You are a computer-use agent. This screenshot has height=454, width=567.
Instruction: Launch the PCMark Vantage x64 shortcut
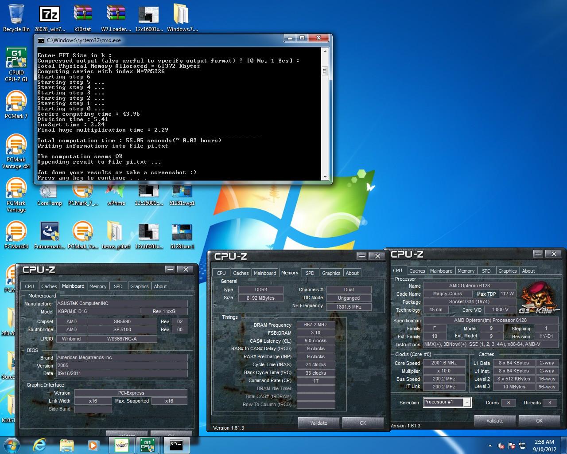16,152
